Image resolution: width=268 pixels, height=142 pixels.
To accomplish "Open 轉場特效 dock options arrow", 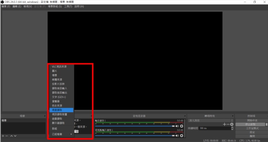I will 233,116.
